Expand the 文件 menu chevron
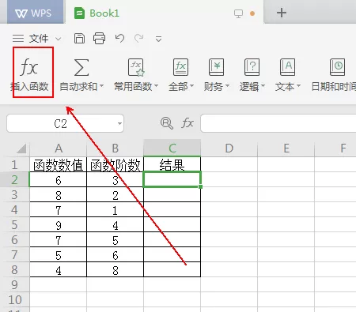 (59, 39)
